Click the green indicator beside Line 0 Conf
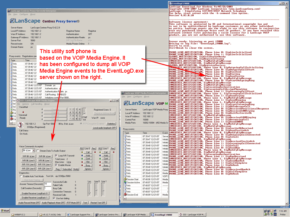 (82, 159)
